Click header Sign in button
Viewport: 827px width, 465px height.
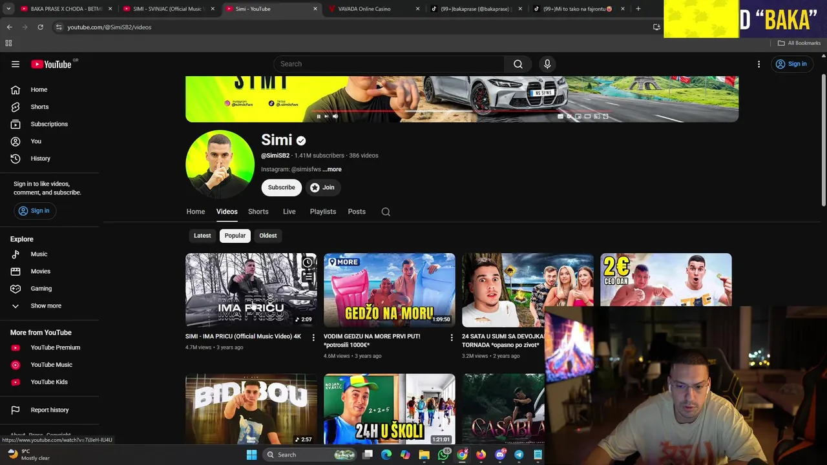[791, 64]
